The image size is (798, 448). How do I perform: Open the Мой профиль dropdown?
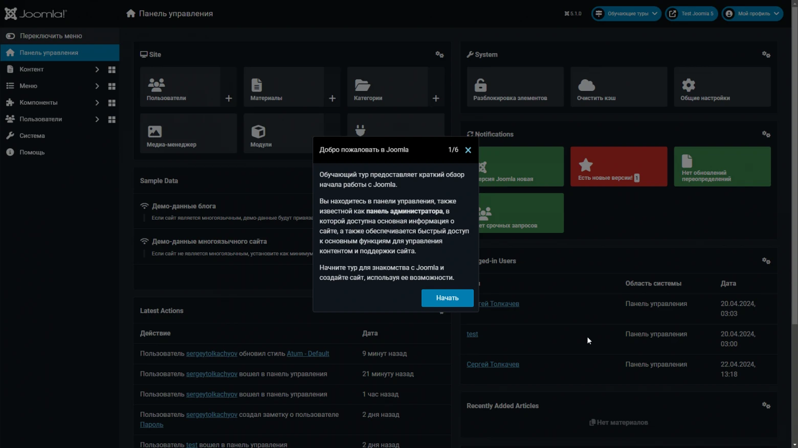coord(752,14)
